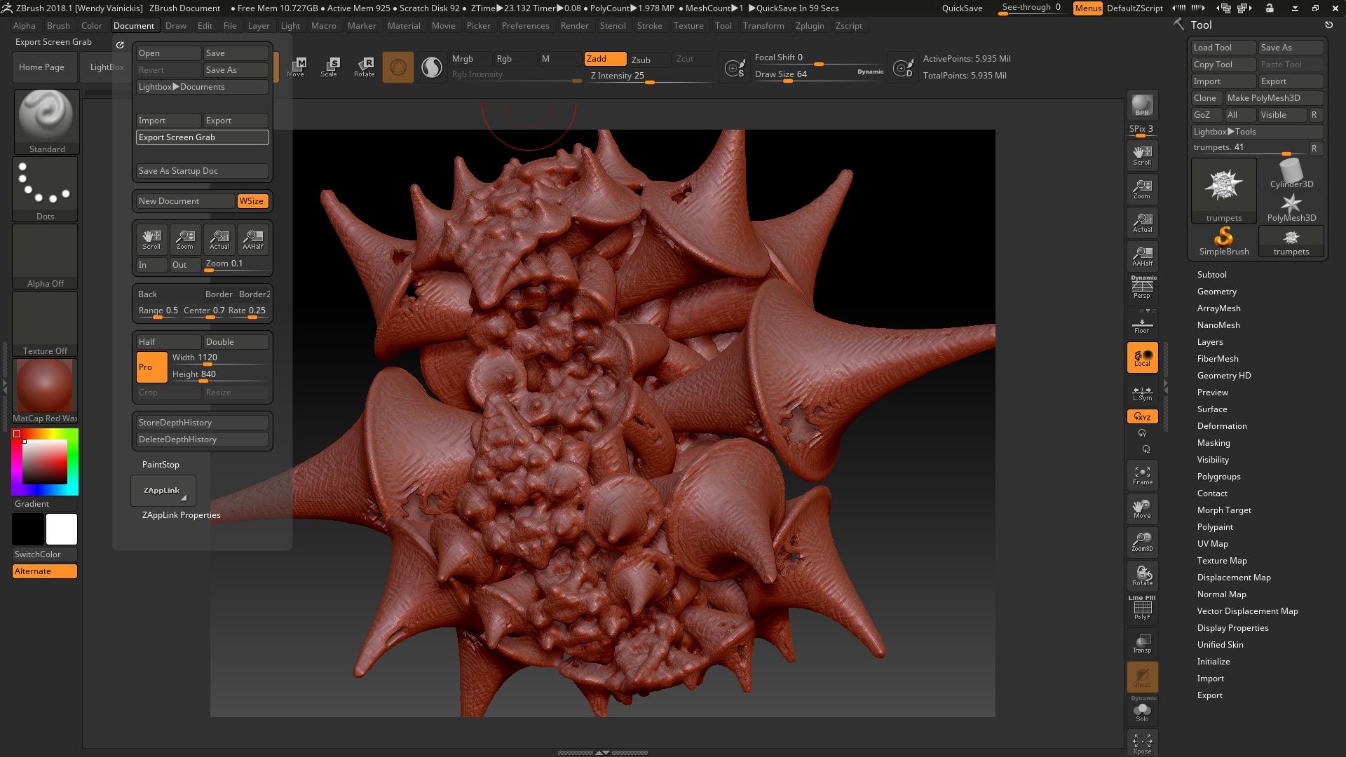Click the AAHalf icon in Document palette
The width and height of the screenshot is (1346, 757).
coord(253,239)
